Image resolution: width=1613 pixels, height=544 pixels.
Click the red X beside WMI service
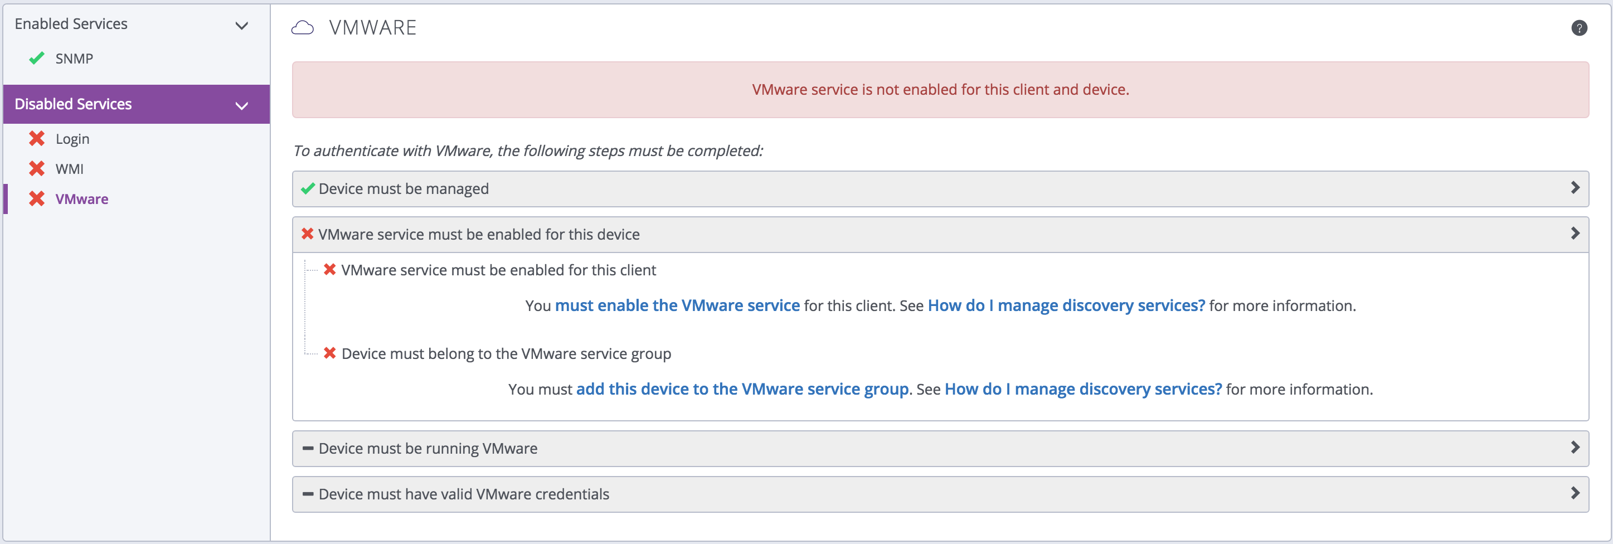click(37, 168)
